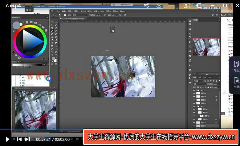Click HSV mode in Coolorus panel
This screenshot has width=240, height=146.
pos(19,67)
